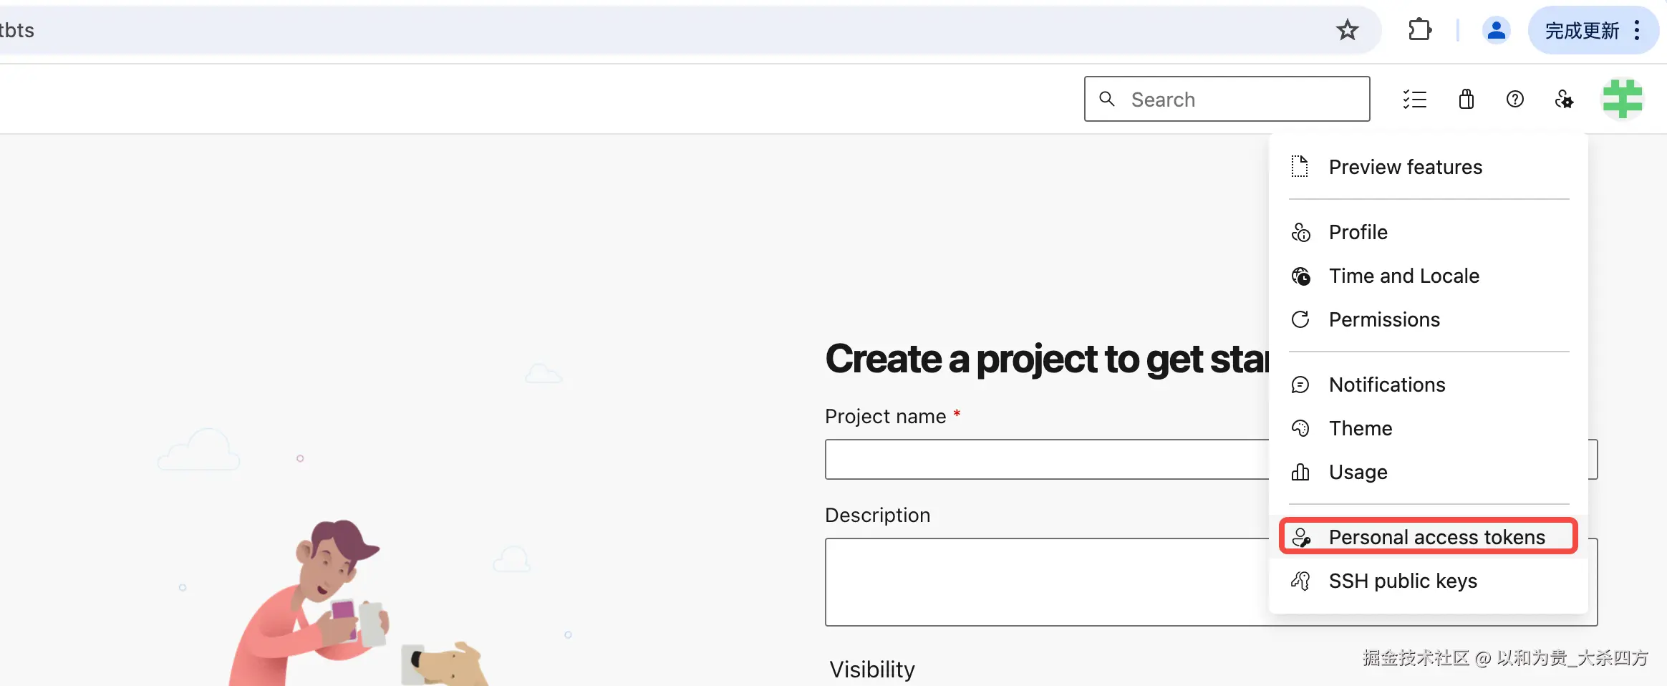This screenshot has height=686, width=1667.
Task: Open the Marketplace shopping bag icon
Action: click(1466, 100)
